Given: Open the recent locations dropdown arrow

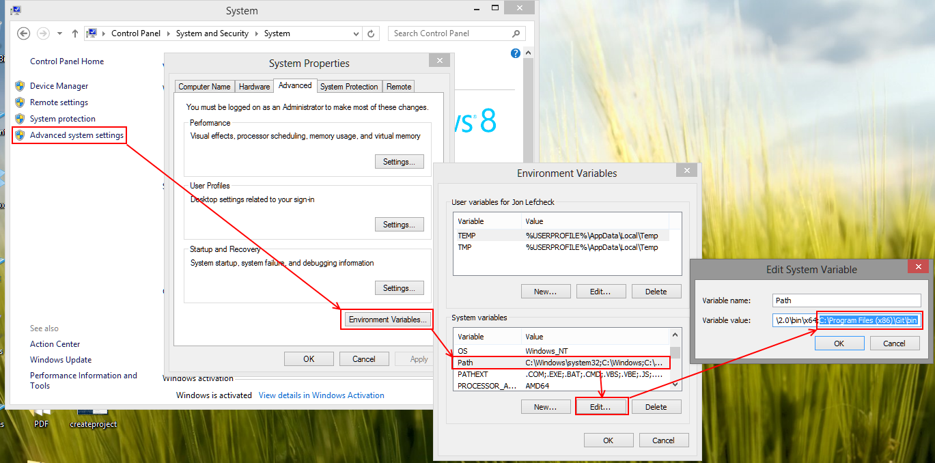Looking at the screenshot, I should [60, 33].
